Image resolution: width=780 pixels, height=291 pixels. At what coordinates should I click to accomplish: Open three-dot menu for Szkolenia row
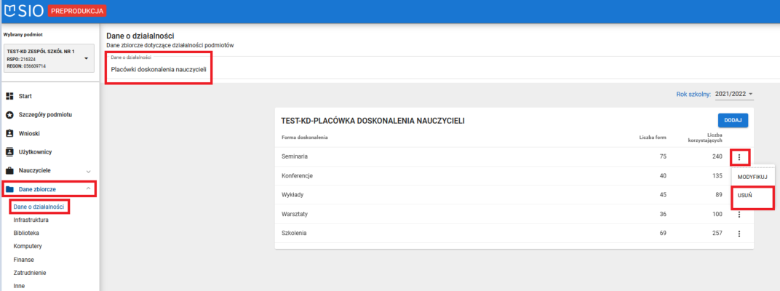[739, 234]
